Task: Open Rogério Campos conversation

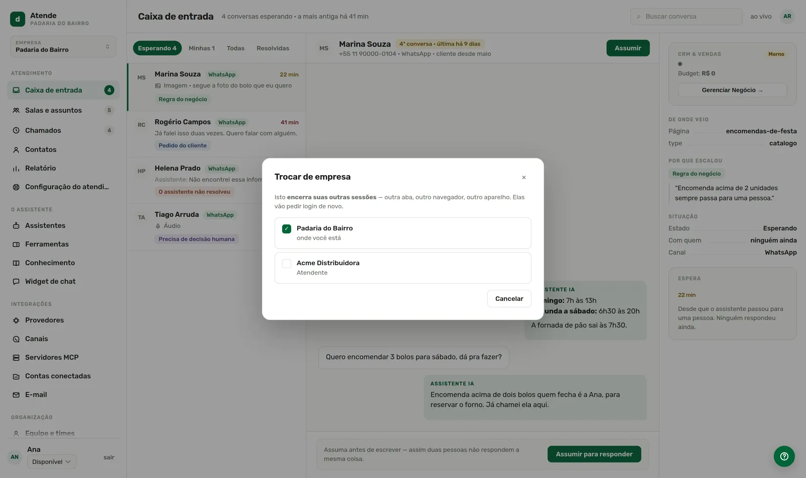Action: coord(217,134)
